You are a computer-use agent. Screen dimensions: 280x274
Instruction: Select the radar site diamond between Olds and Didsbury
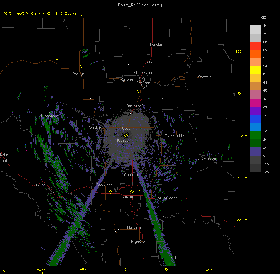coord(126,136)
